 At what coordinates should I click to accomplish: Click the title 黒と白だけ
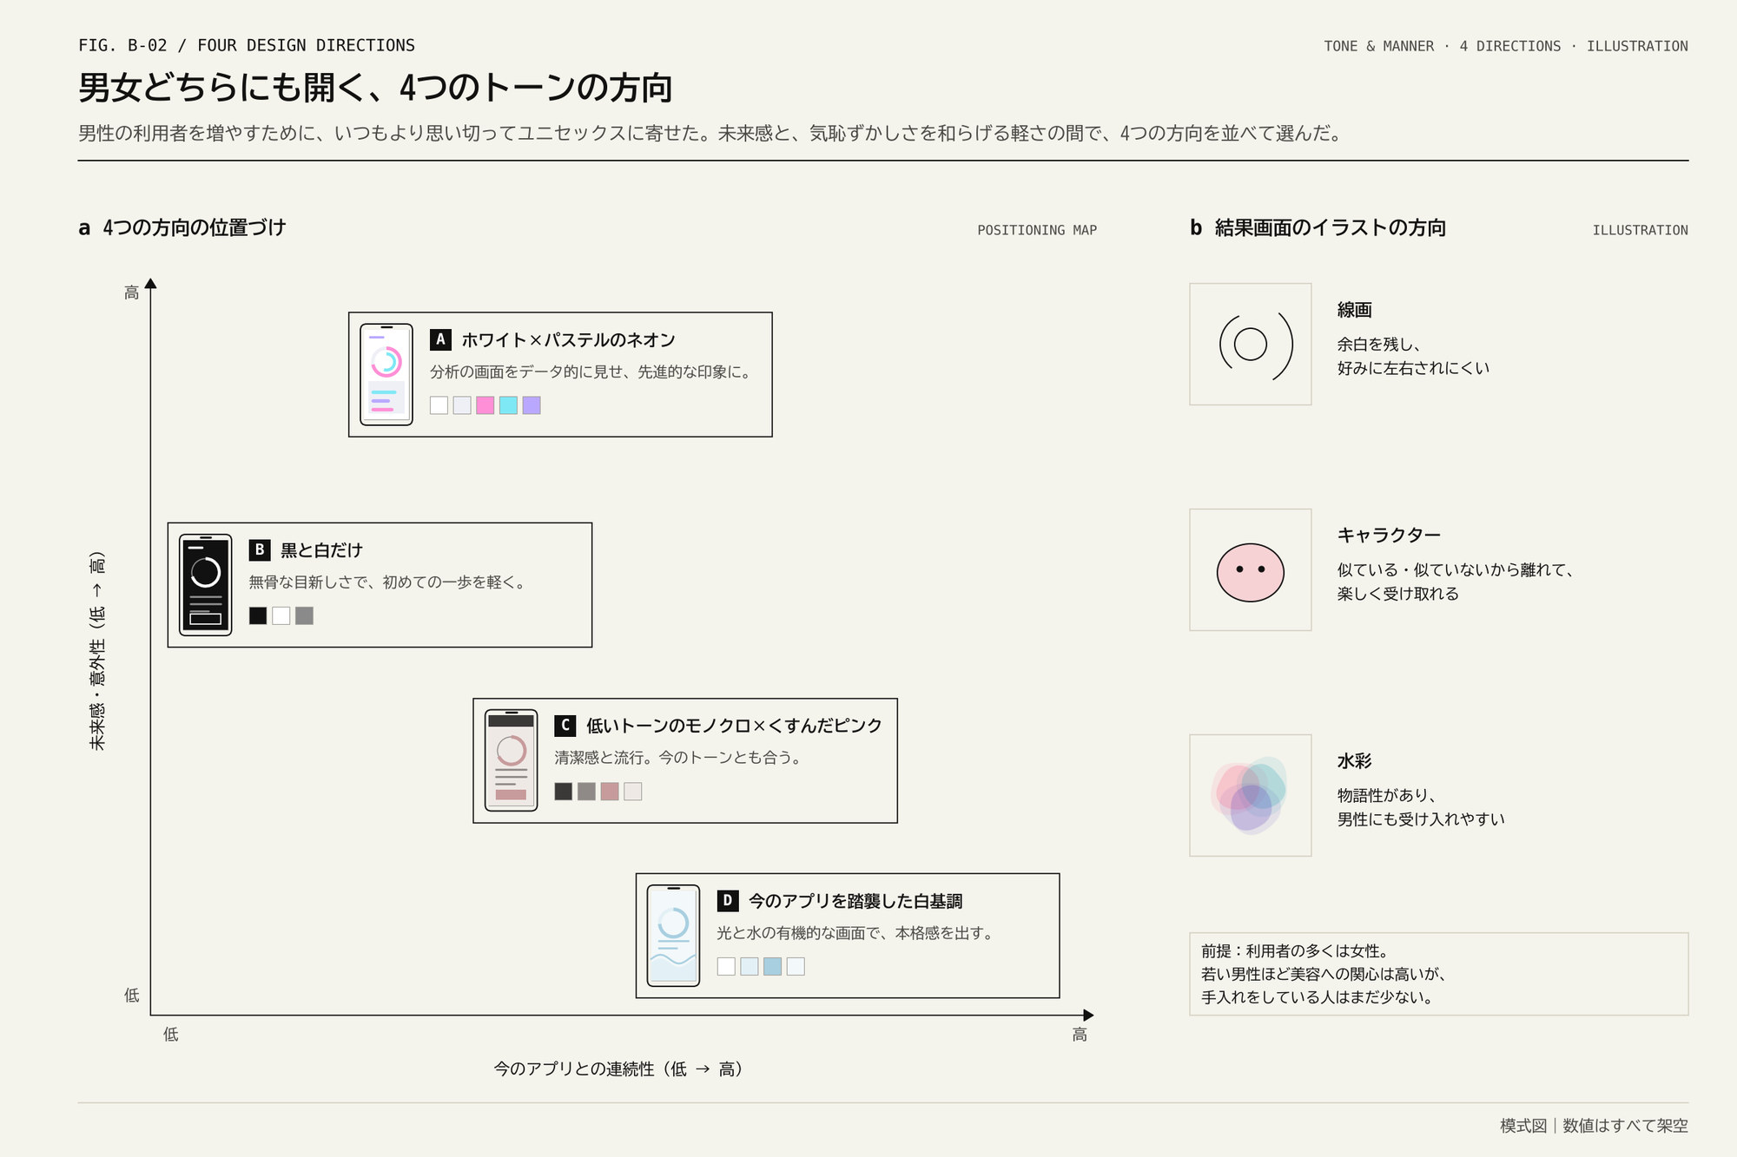click(x=321, y=550)
